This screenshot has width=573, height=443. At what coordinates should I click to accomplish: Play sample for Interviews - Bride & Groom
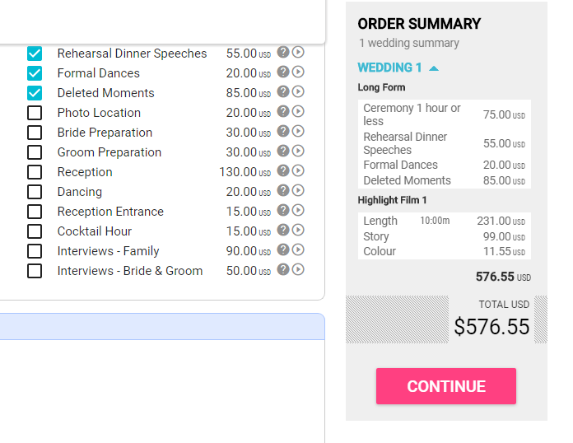click(x=298, y=269)
